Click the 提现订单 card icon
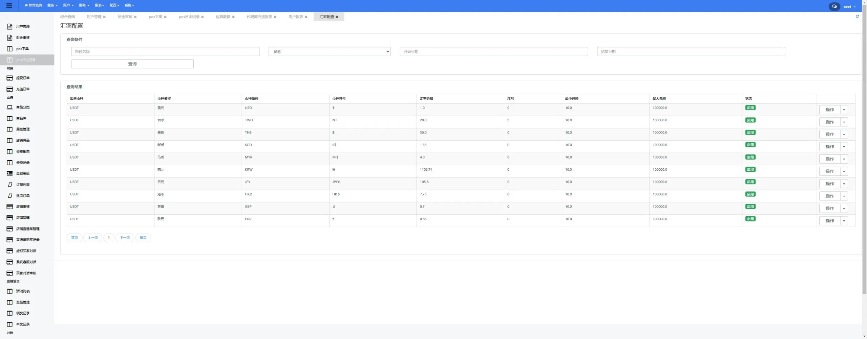The width and height of the screenshot is (867, 339). tap(10, 78)
